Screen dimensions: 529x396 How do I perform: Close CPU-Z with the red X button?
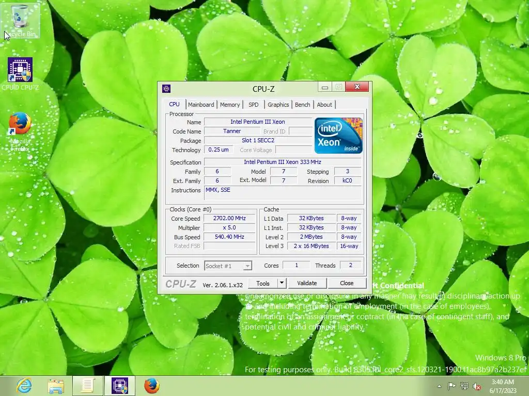coord(357,87)
